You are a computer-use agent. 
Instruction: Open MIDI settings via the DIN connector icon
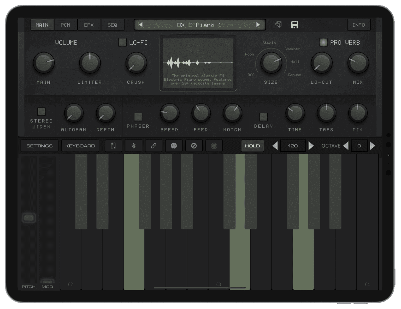(x=174, y=146)
